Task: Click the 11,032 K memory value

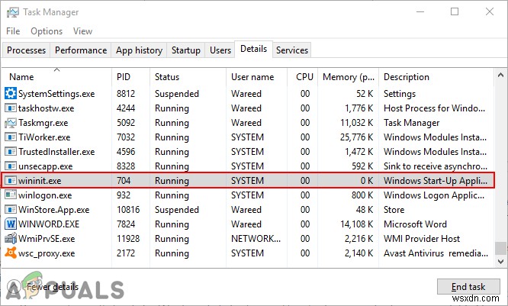Action: pos(356,123)
